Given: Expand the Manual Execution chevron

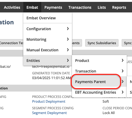Looking at the screenshot, I should pyautogui.click(x=68, y=50).
